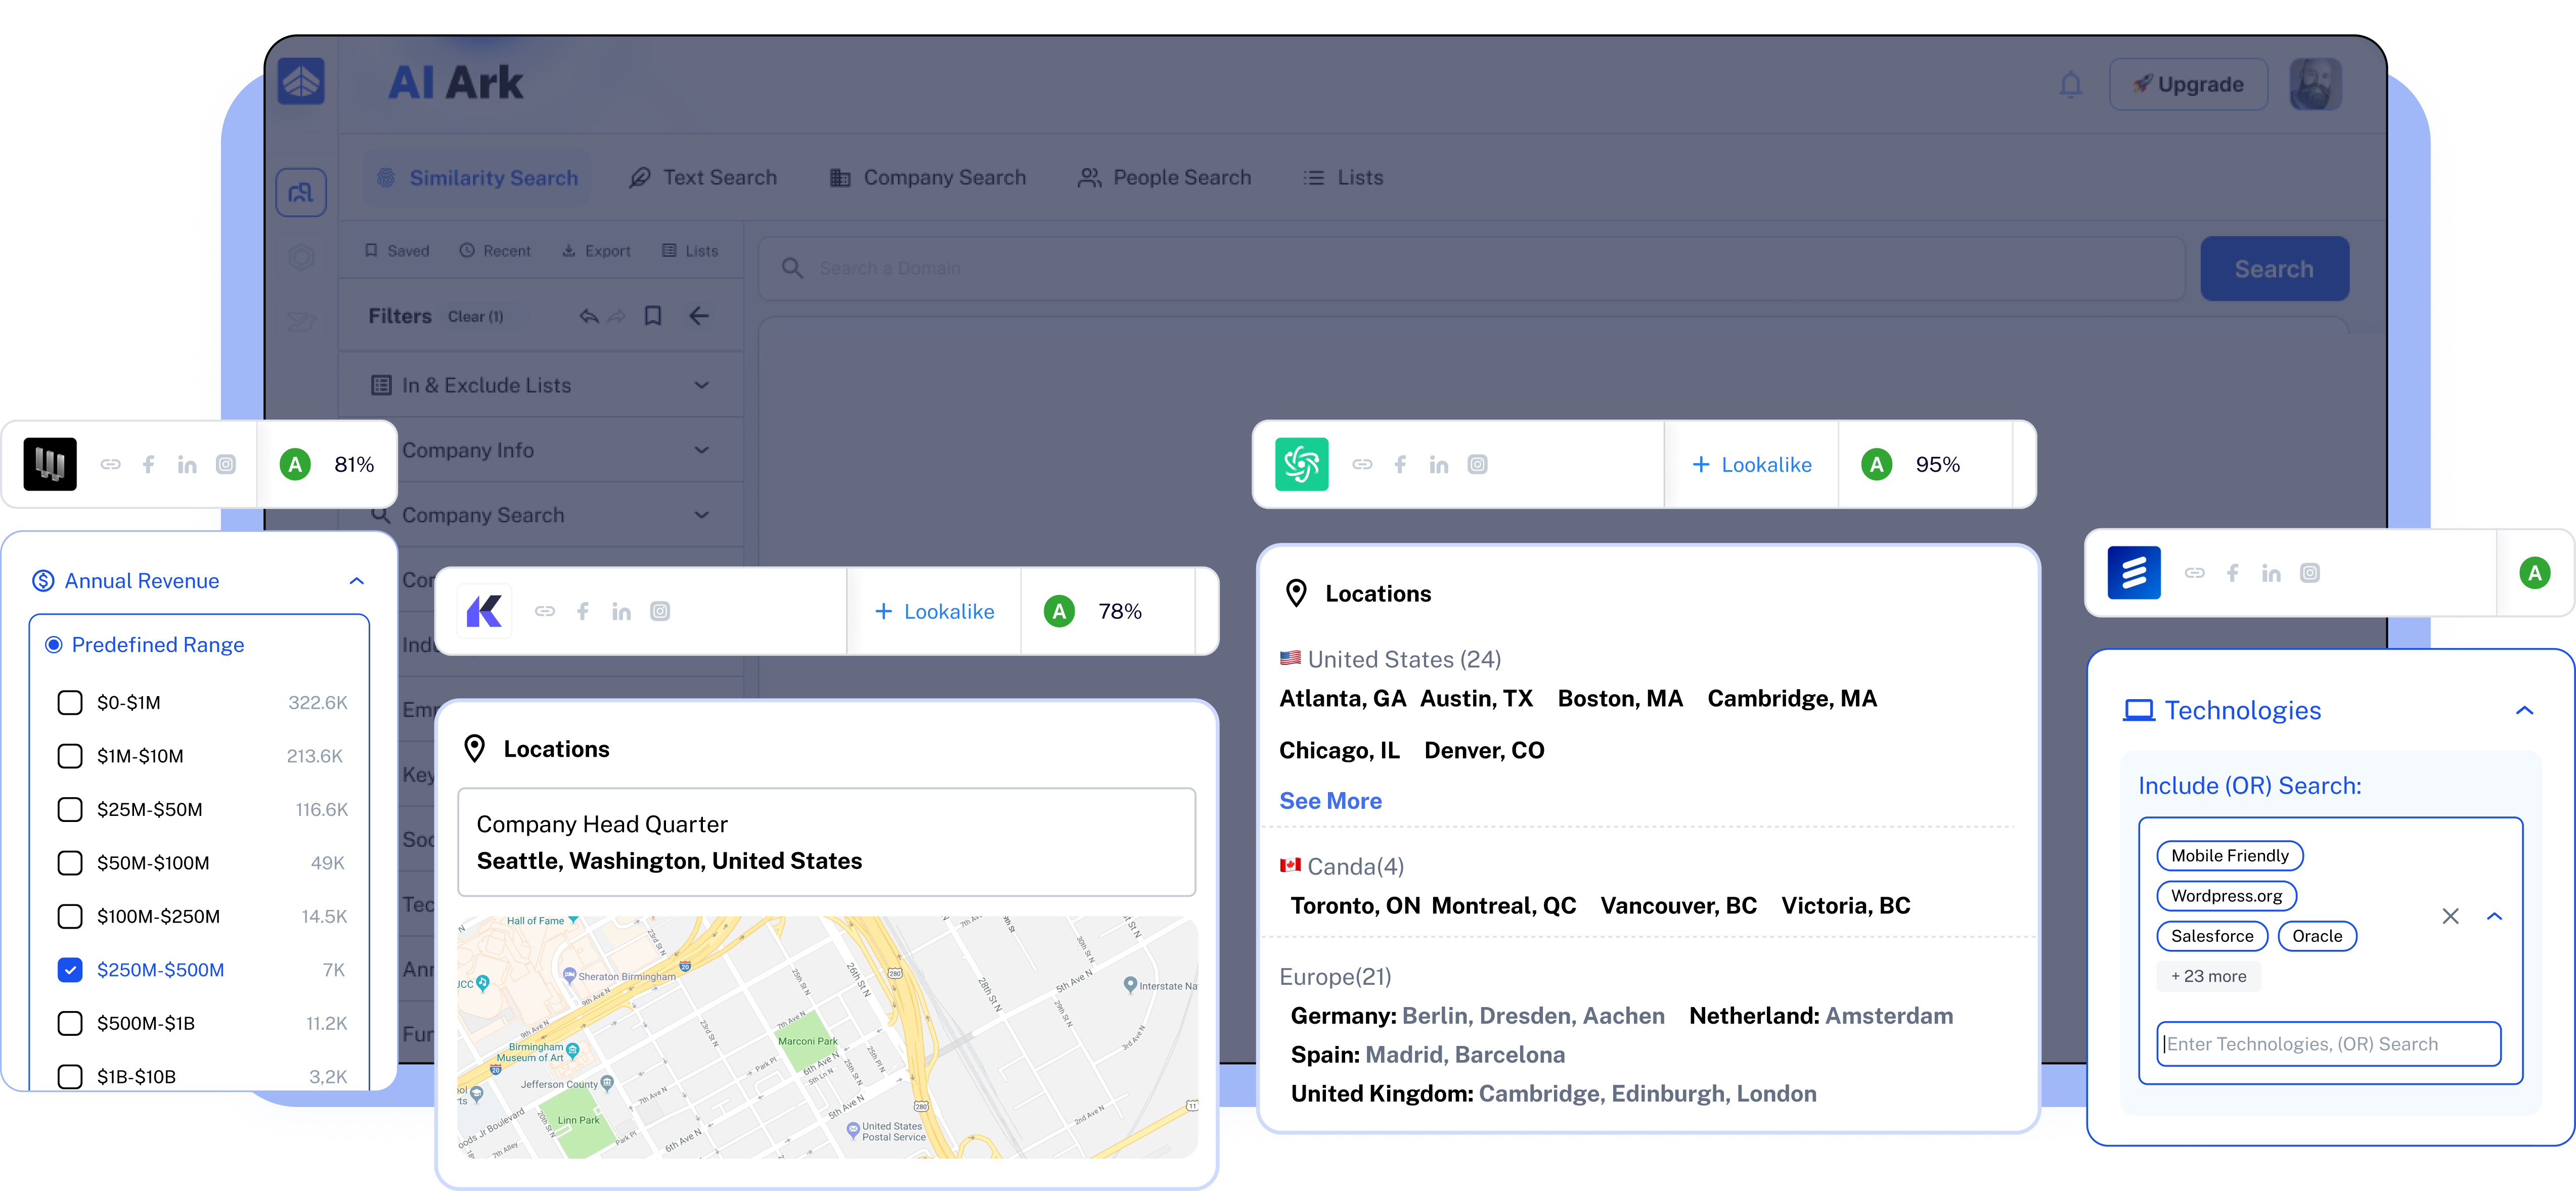Open website link on the 78% card
Screen dimensions: 2576x1191
[x=545, y=612]
